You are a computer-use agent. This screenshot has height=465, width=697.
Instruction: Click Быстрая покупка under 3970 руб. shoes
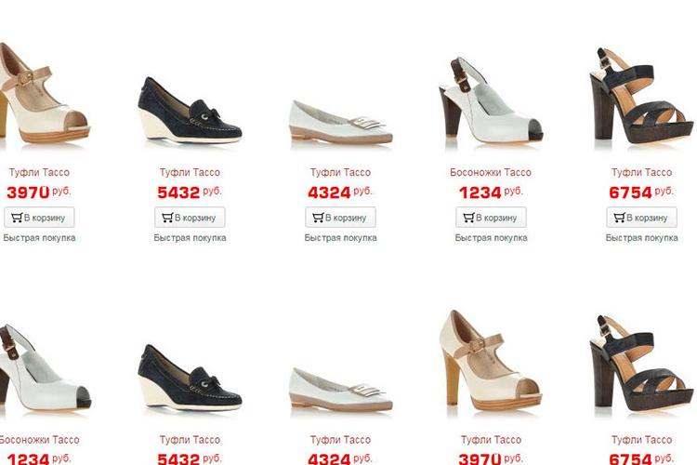tap(39, 238)
